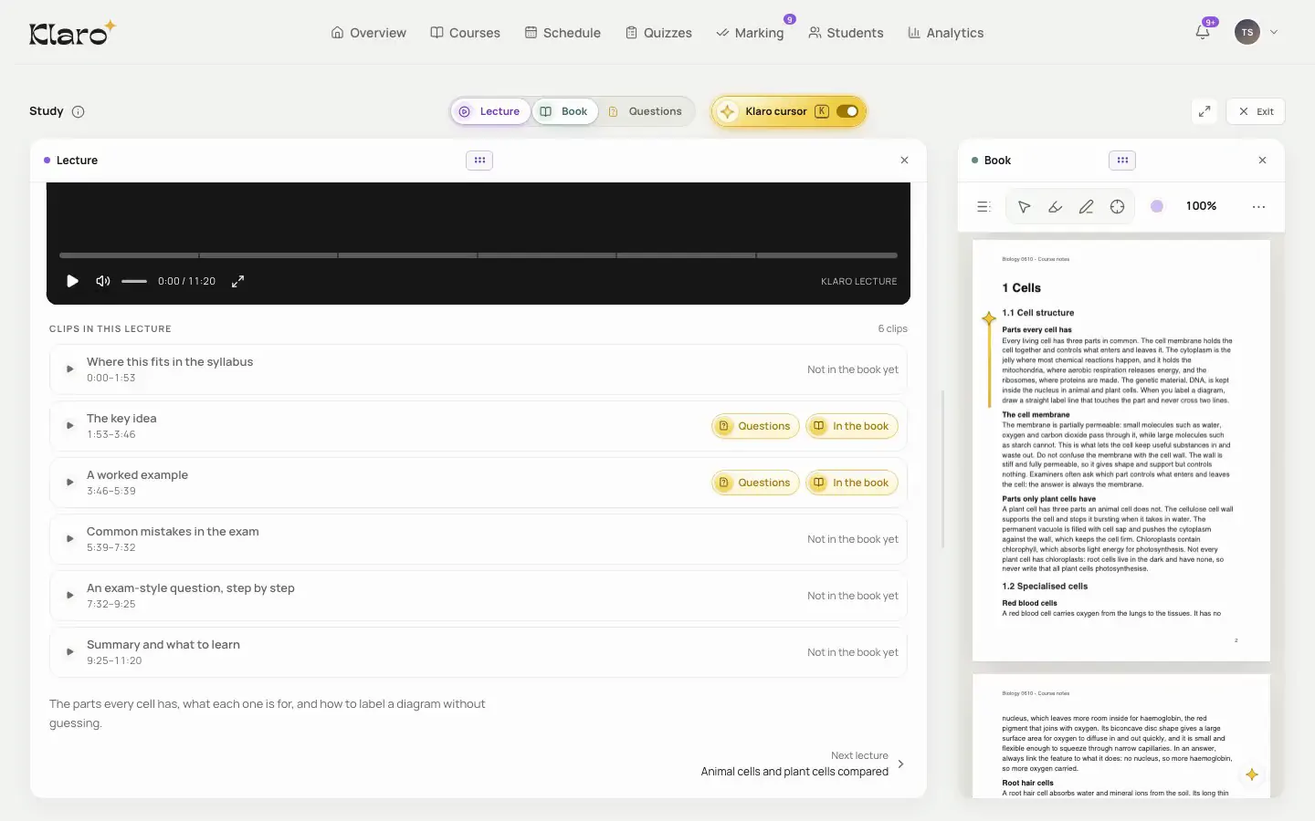Expand study view to fullscreen
This screenshot has width=1315, height=821.
coord(1205,111)
